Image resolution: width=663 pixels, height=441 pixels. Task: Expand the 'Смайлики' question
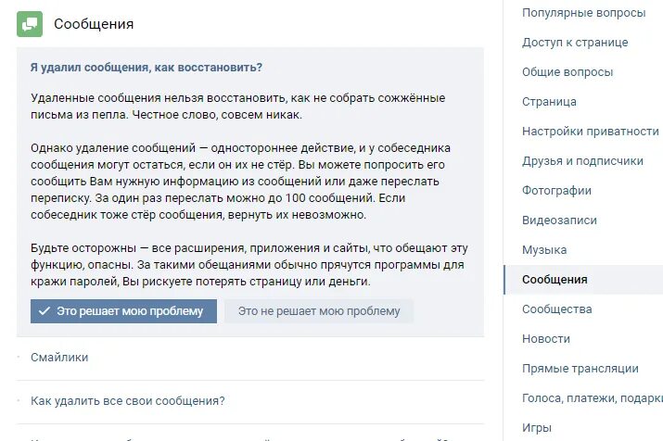pyautogui.click(x=59, y=357)
